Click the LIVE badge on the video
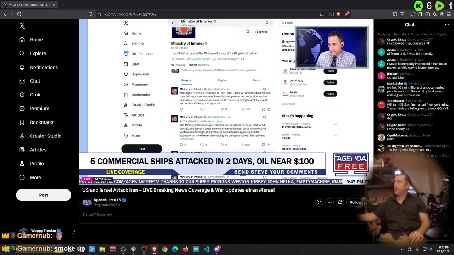 [x=87, y=179]
